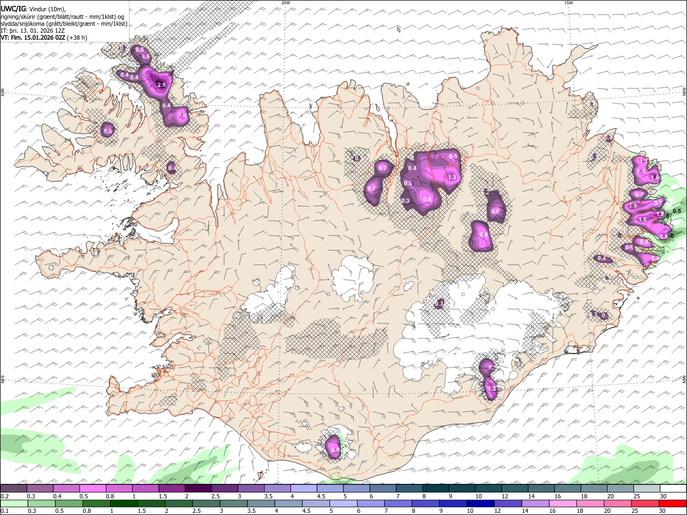Click the 1.3 snowfall value in north Iceland
The height and width of the screenshot is (515, 687).
[x=452, y=177]
